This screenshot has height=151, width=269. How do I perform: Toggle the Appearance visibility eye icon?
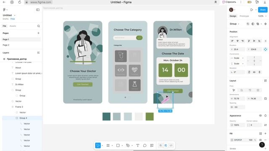click(261, 116)
